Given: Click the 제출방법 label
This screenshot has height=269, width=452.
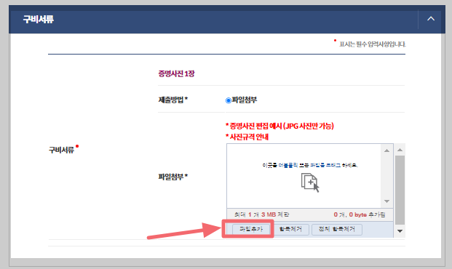Looking at the screenshot, I should tap(173, 100).
